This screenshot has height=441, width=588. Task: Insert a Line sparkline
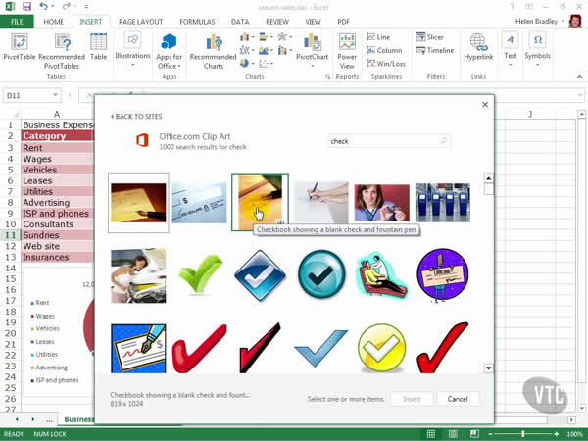pos(378,37)
